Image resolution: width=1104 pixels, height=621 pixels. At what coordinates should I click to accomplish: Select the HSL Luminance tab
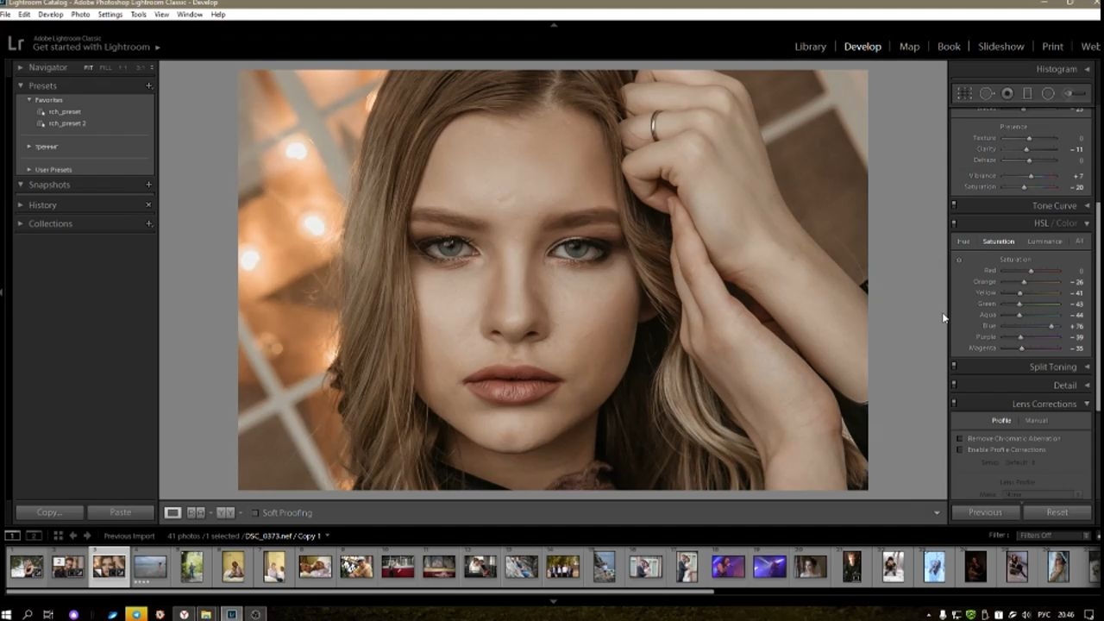tap(1044, 241)
